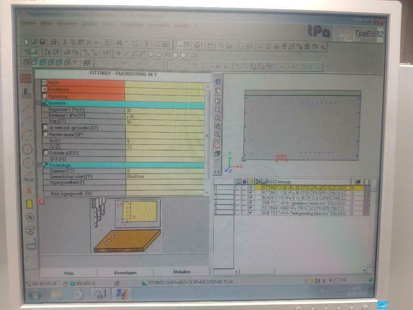Click the Bevestigen button

(125, 273)
